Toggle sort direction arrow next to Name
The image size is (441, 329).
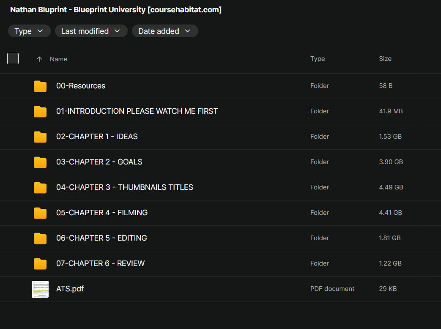(x=39, y=59)
